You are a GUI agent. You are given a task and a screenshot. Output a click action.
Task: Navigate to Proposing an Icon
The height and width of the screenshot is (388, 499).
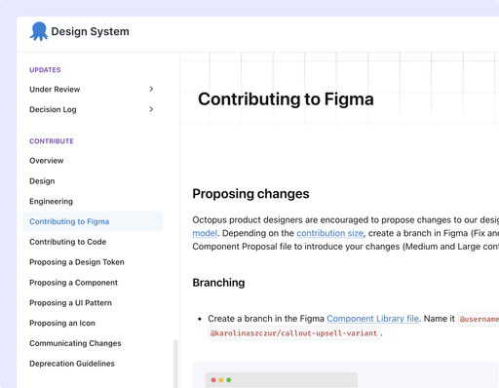[62, 323]
